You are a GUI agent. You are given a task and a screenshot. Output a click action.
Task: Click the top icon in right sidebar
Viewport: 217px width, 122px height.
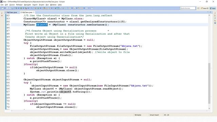pyautogui.click(x=215, y=13)
